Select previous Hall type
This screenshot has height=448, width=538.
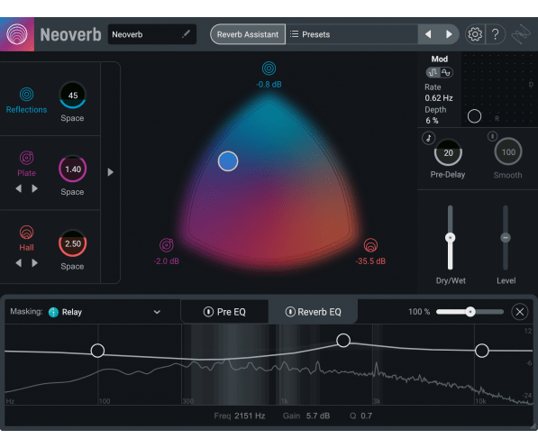[19, 262]
